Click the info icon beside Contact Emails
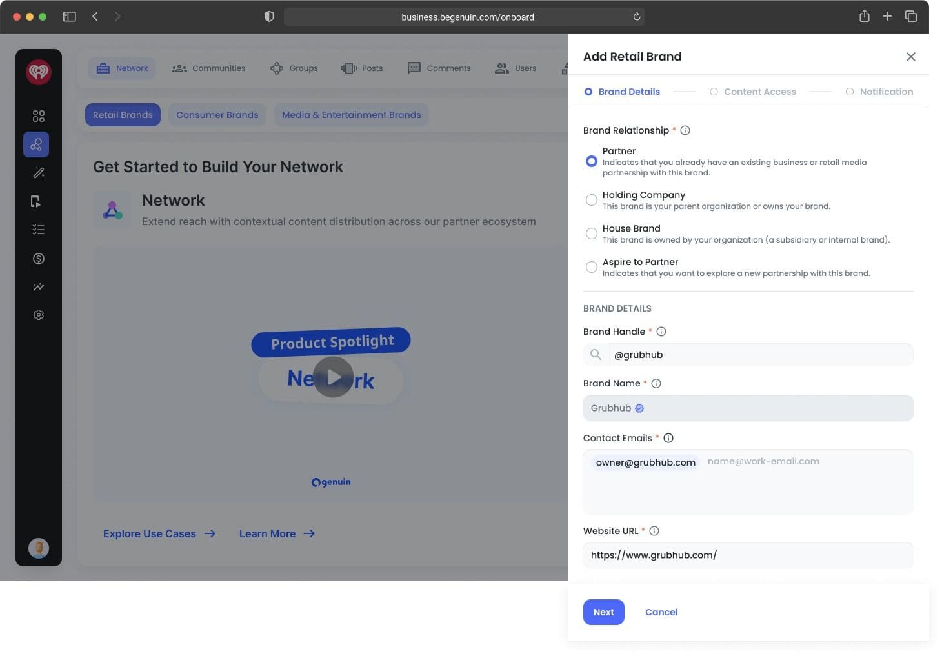The height and width of the screenshot is (656, 942). [x=668, y=438]
